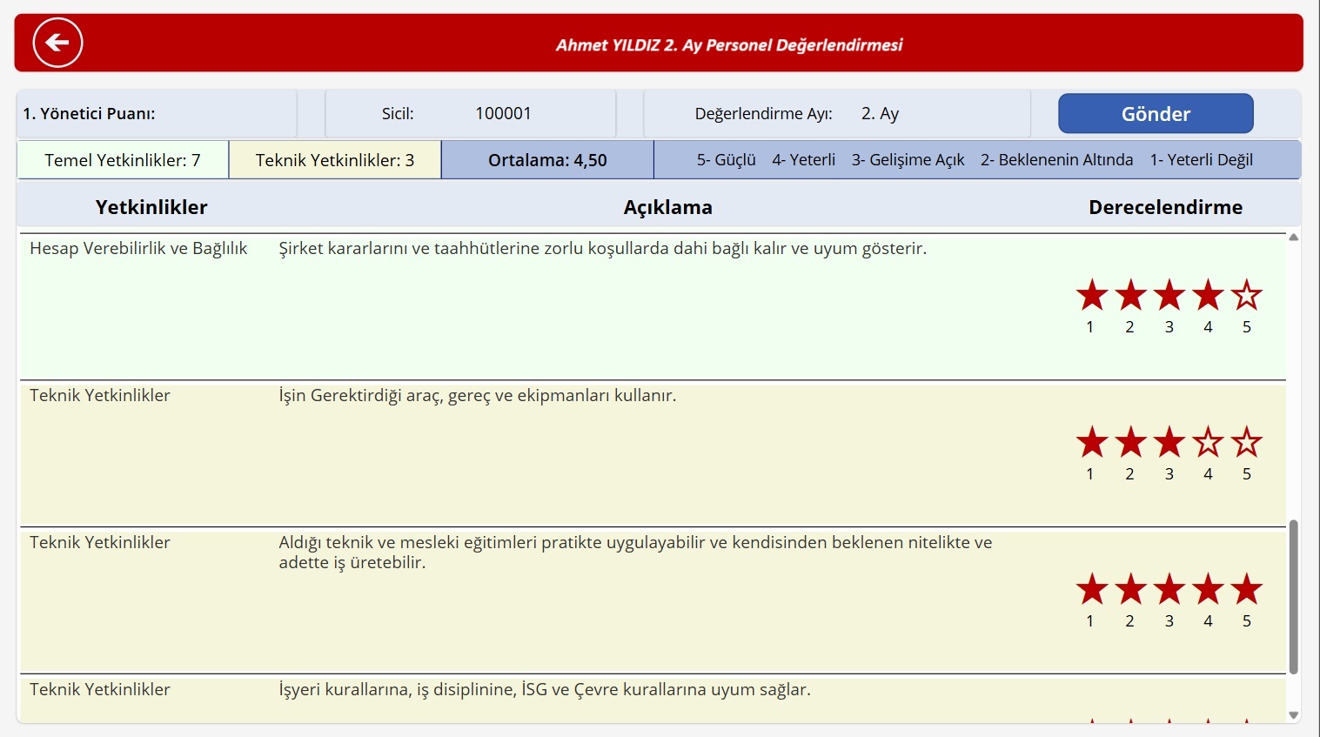Set Hesap Verebilirlik rating to first star
1320x737 pixels.
(x=1091, y=296)
